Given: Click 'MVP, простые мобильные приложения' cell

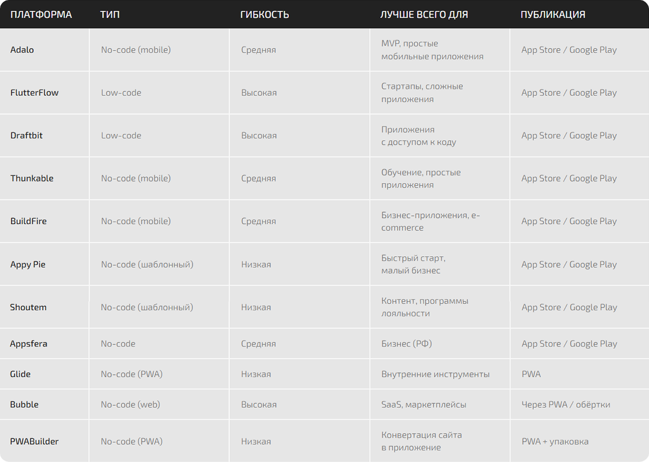Looking at the screenshot, I should coord(433,50).
